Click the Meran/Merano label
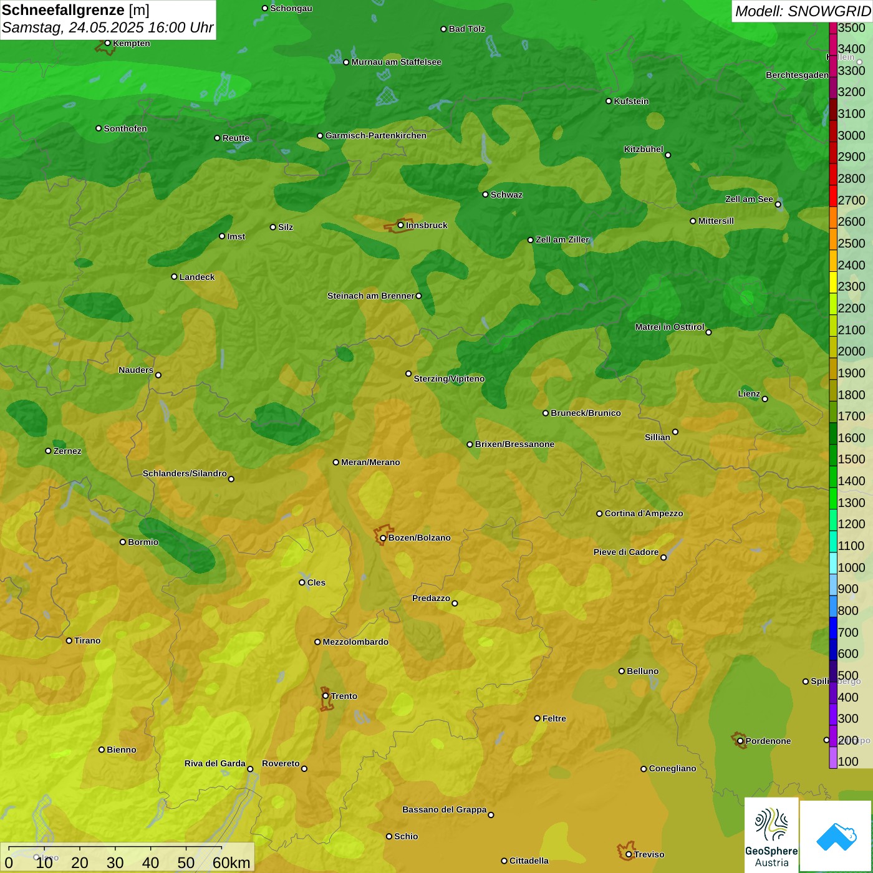The width and height of the screenshot is (873, 873). 371,462
